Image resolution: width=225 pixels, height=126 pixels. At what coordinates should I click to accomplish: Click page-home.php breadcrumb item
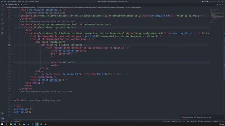[x=13, y=7]
